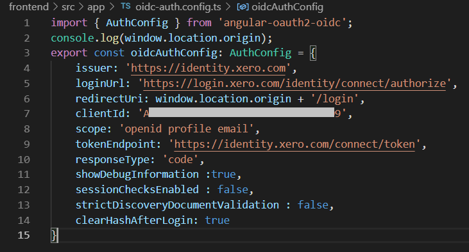Open the login.xero.com authorize URL link
The image size is (469, 252).
[294, 83]
